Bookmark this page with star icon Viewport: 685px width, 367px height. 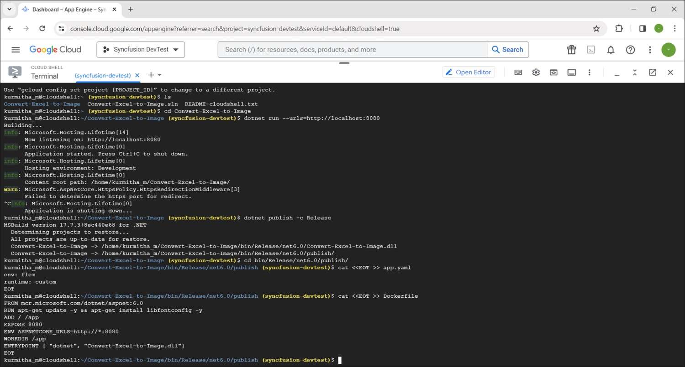(x=596, y=29)
